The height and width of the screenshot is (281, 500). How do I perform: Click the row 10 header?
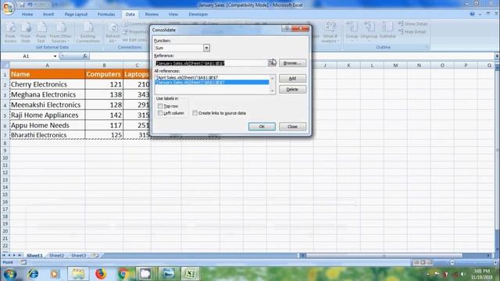5,158
